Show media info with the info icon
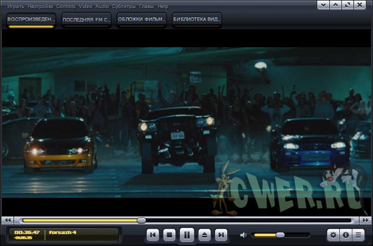This screenshot has width=373, height=246. coord(346,235)
